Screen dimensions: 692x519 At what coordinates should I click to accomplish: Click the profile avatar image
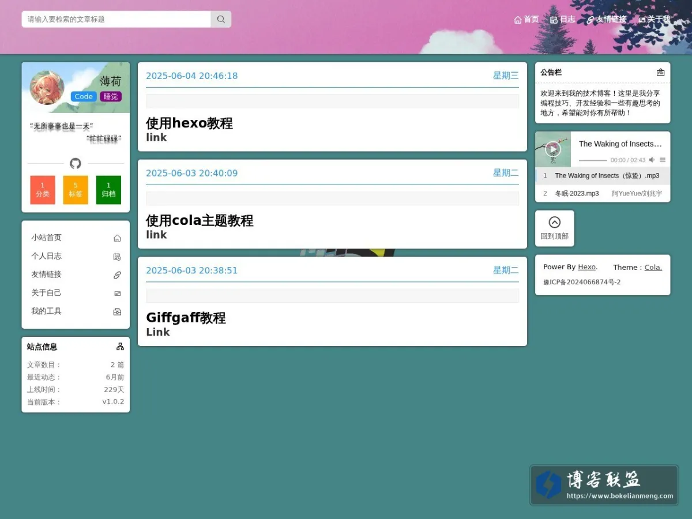coord(47,88)
